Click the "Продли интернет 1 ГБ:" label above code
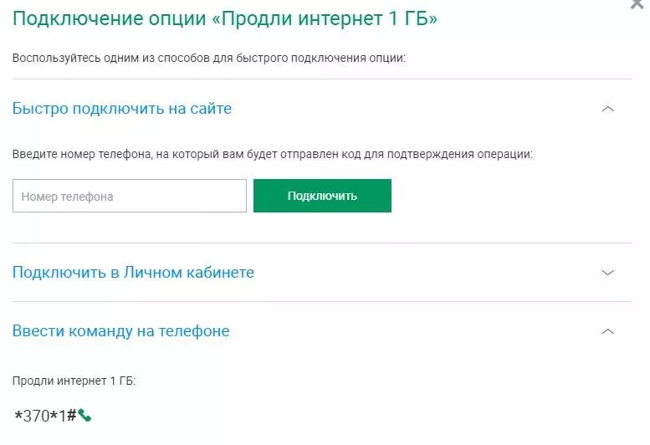Viewport: 650px width, 445px height. point(74,381)
